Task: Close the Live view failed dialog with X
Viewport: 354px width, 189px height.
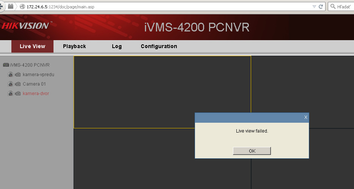Action: pos(306,117)
